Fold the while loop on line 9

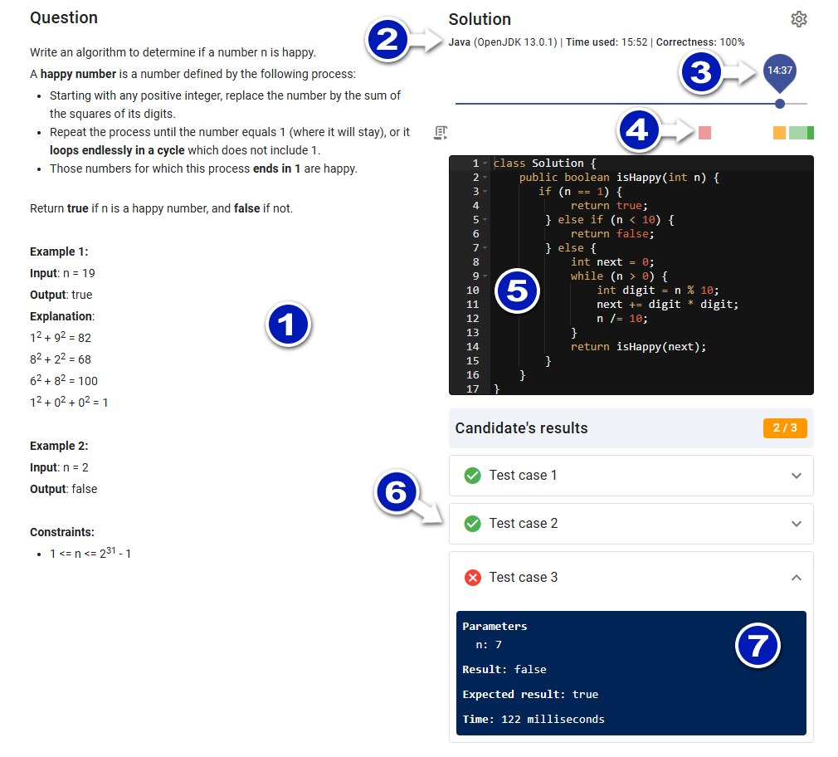[x=485, y=276]
